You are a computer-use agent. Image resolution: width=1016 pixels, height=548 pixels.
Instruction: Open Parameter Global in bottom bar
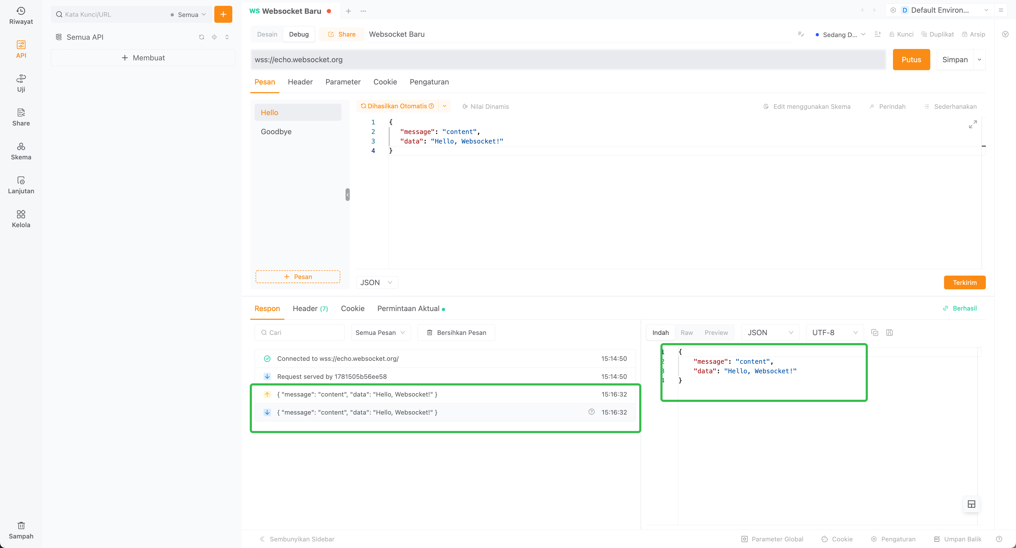coord(772,539)
